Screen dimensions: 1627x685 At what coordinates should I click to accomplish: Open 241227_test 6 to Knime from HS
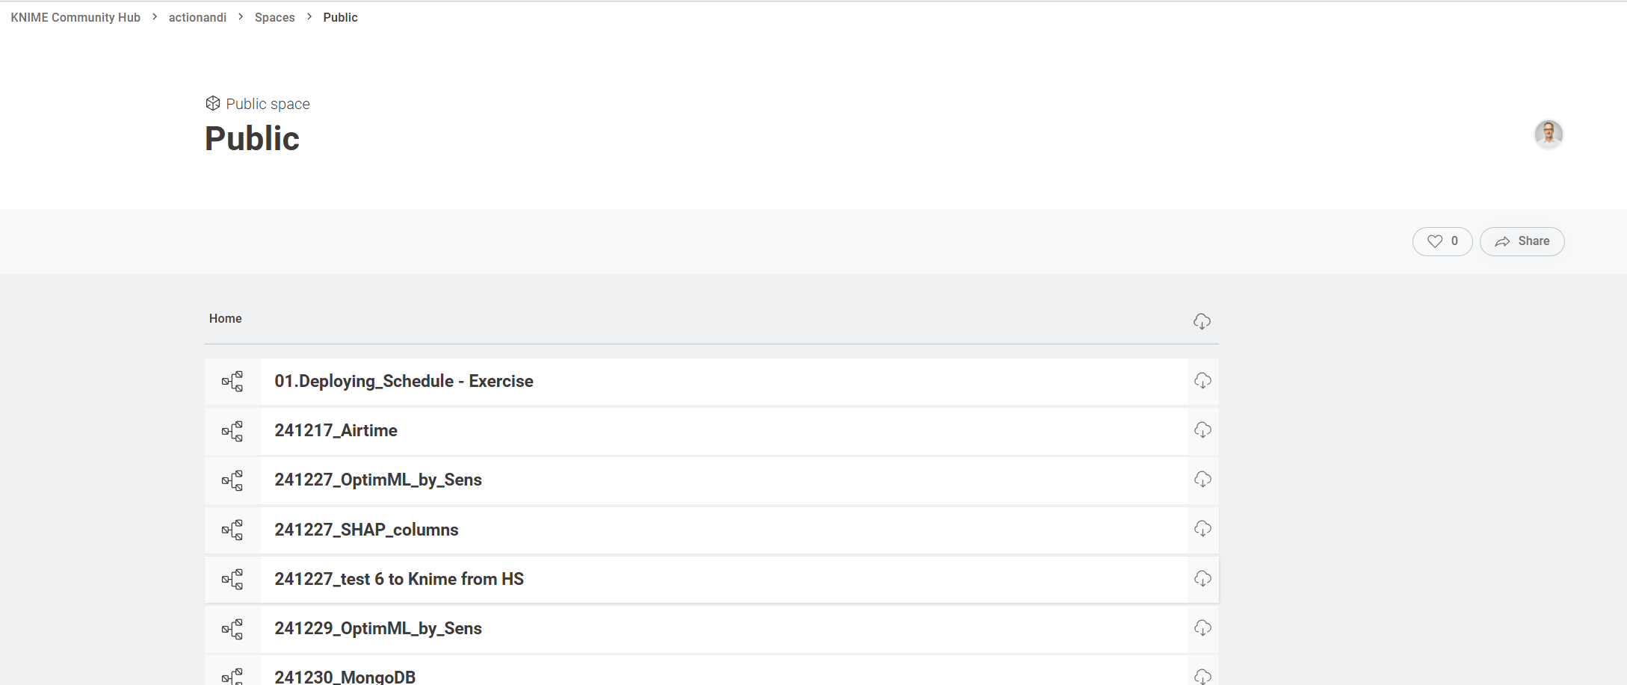point(399,579)
